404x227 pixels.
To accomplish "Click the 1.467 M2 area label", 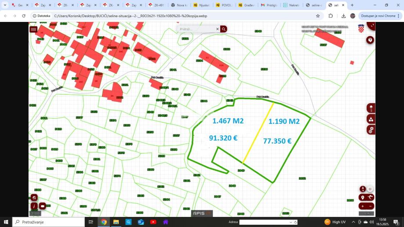I will 228,121.
